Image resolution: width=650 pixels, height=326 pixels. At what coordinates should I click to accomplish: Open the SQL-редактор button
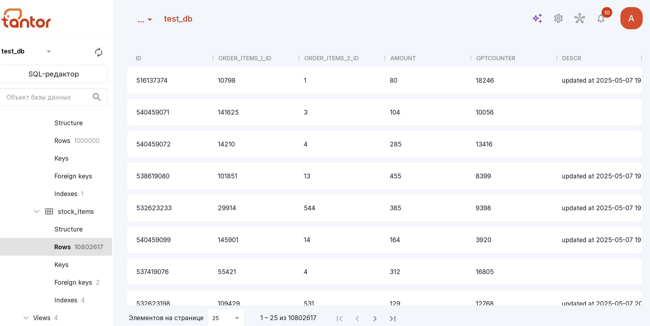pos(53,74)
